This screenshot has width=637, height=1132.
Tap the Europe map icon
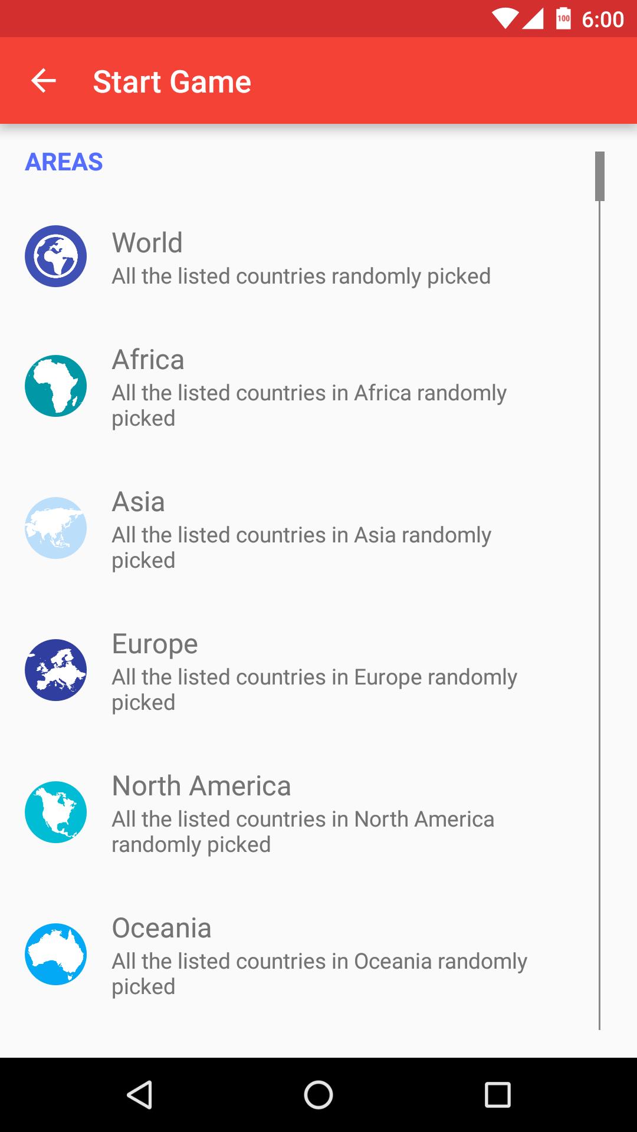coord(55,670)
